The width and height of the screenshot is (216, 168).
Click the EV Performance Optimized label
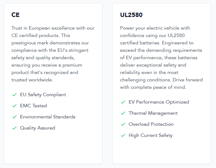159,102
